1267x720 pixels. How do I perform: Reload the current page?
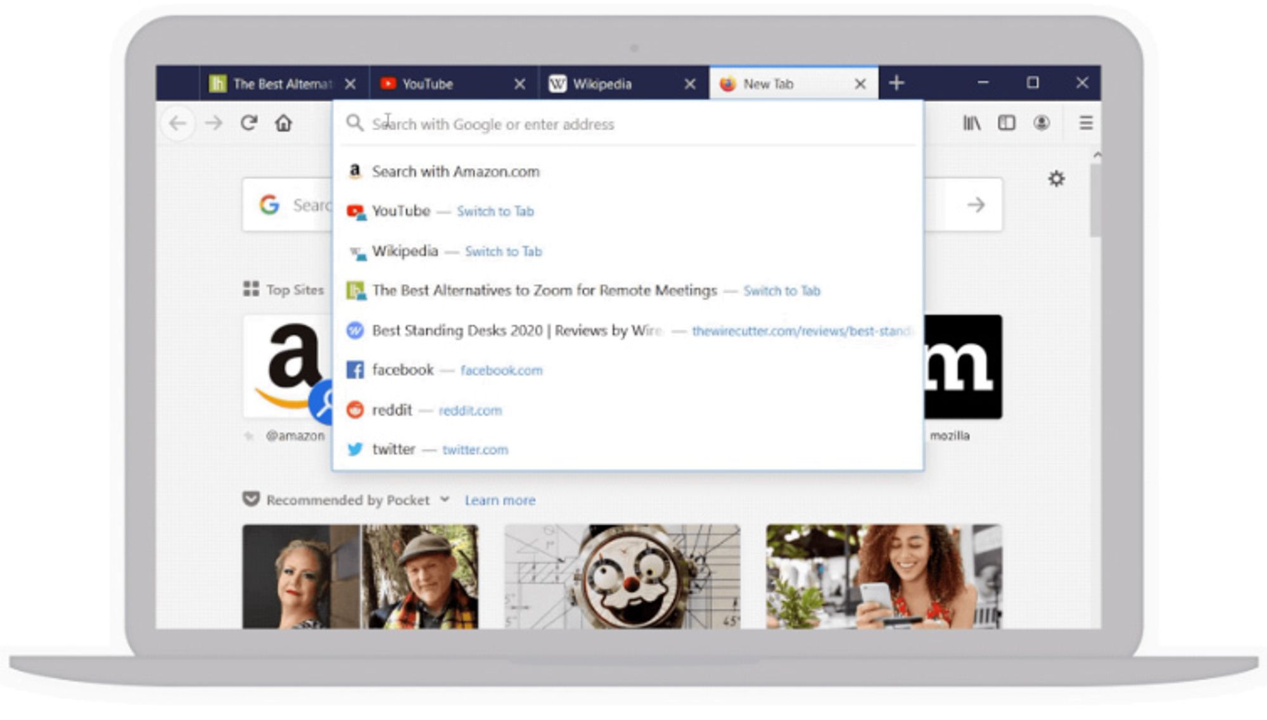(x=249, y=122)
